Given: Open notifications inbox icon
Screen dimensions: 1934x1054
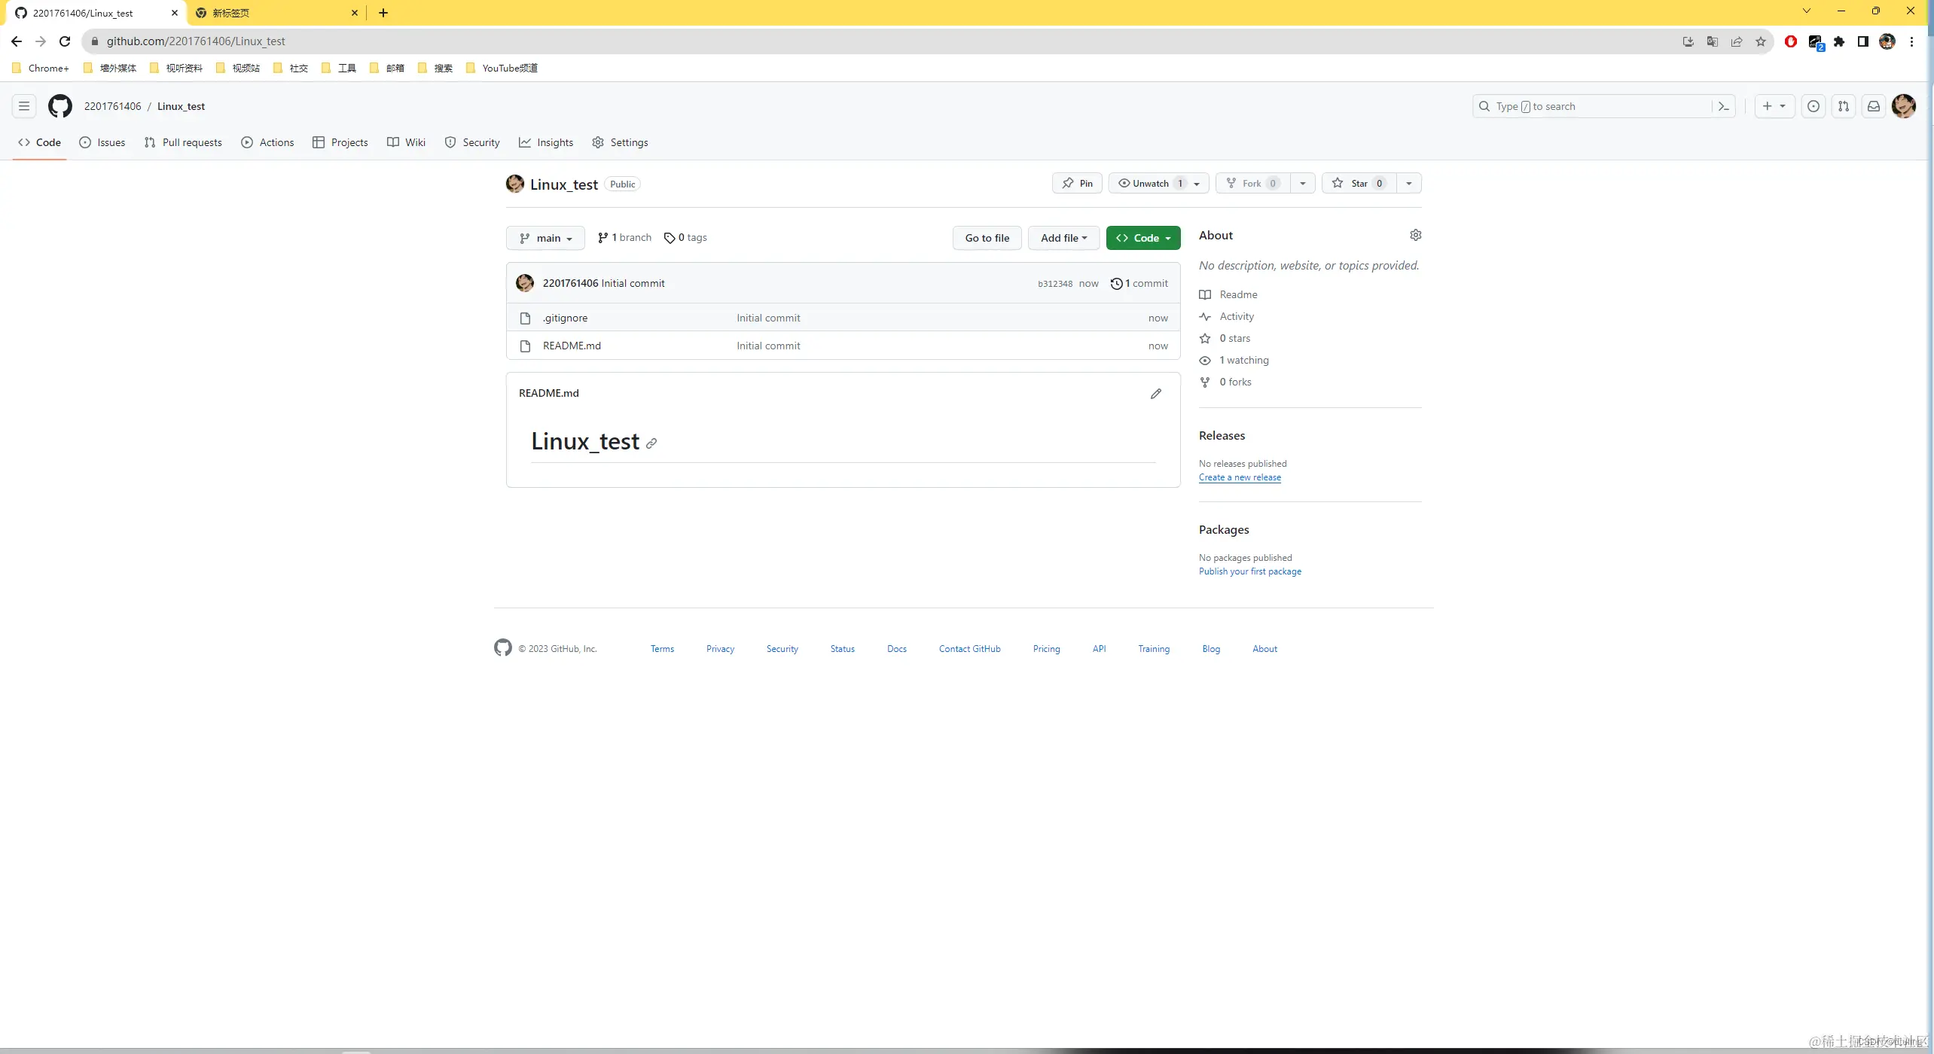Looking at the screenshot, I should [x=1874, y=106].
